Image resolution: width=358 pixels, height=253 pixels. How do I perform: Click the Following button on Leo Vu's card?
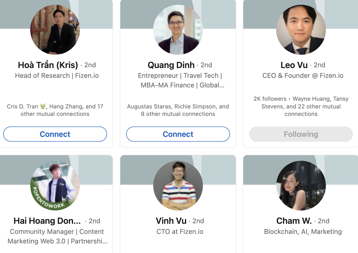pos(301,134)
